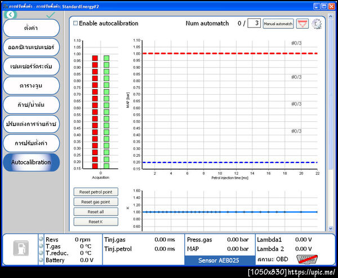This screenshot has width=338, height=278.
Task: Click the red dashed 1.00 MAP line
Action: click(230, 54)
